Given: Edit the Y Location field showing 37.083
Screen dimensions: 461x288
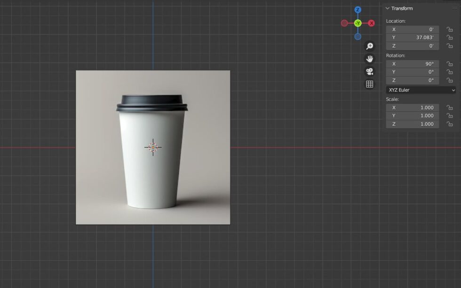Looking at the screenshot, I should [412, 38].
